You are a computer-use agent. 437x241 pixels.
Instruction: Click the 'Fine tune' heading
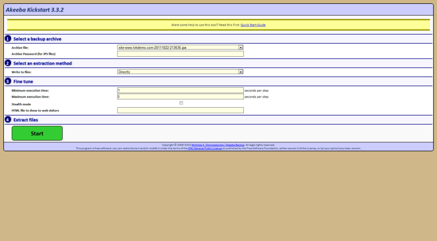[x=23, y=81]
